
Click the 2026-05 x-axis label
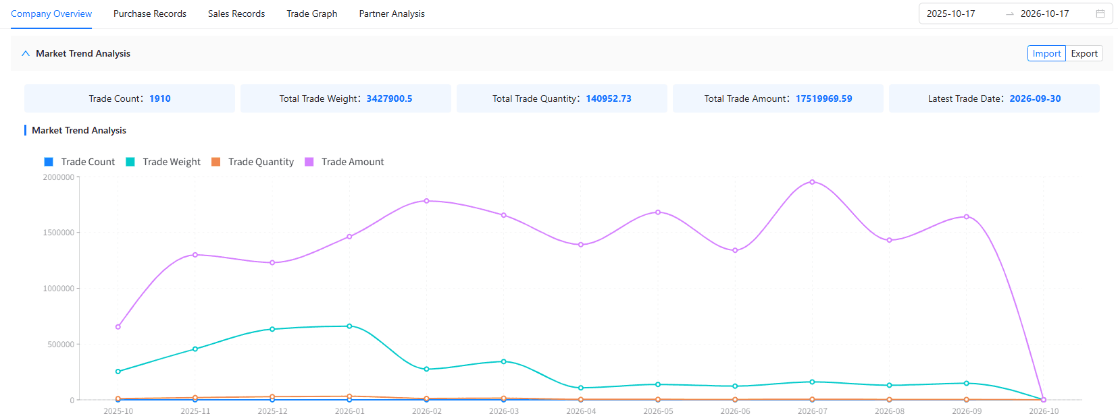click(x=658, y=411)
